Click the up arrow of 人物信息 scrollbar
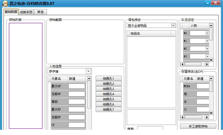Image resolution: width=223 pixels, height=135 pixels. click(89, 78)
